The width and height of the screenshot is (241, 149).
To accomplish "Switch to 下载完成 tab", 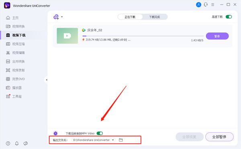I will tap(155, 17).
